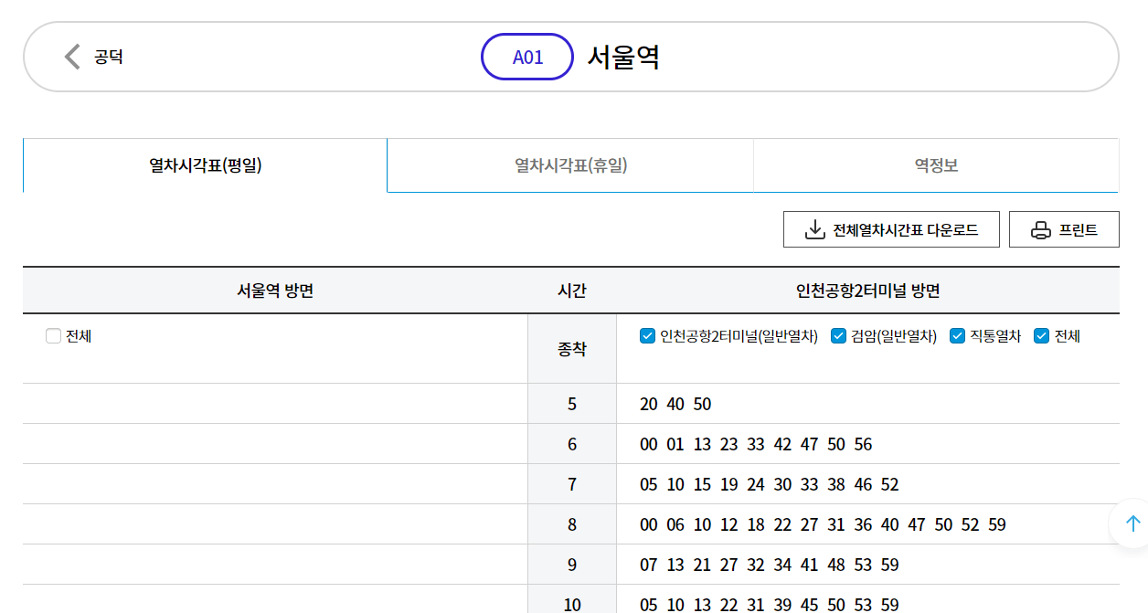Check the 전체 checkbox under 서울역 방면
Viewport: 1148px width, 613px height.
[x=52, y=335]
